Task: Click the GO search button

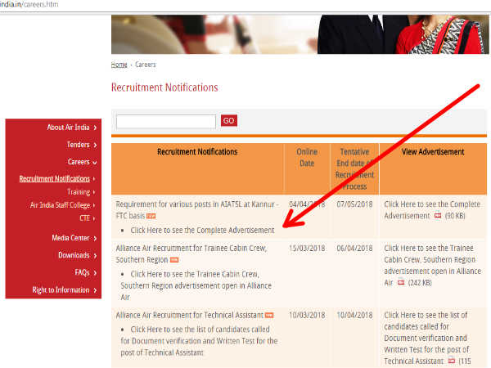Action: 229,120
